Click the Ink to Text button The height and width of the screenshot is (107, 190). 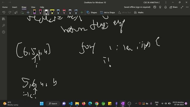pyautogui.click(x=124, y=12)
